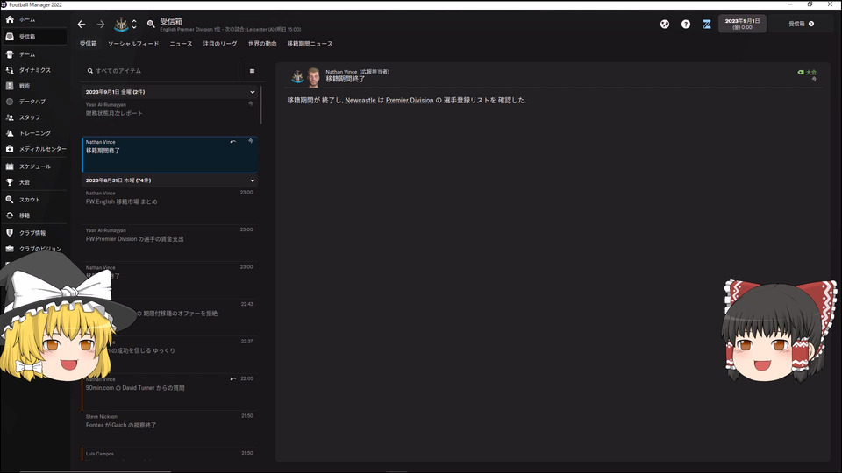Viewport: 842px width, 473px height.
Task: Switch to the ニュース tab
Action: click(x=181, y=44)
